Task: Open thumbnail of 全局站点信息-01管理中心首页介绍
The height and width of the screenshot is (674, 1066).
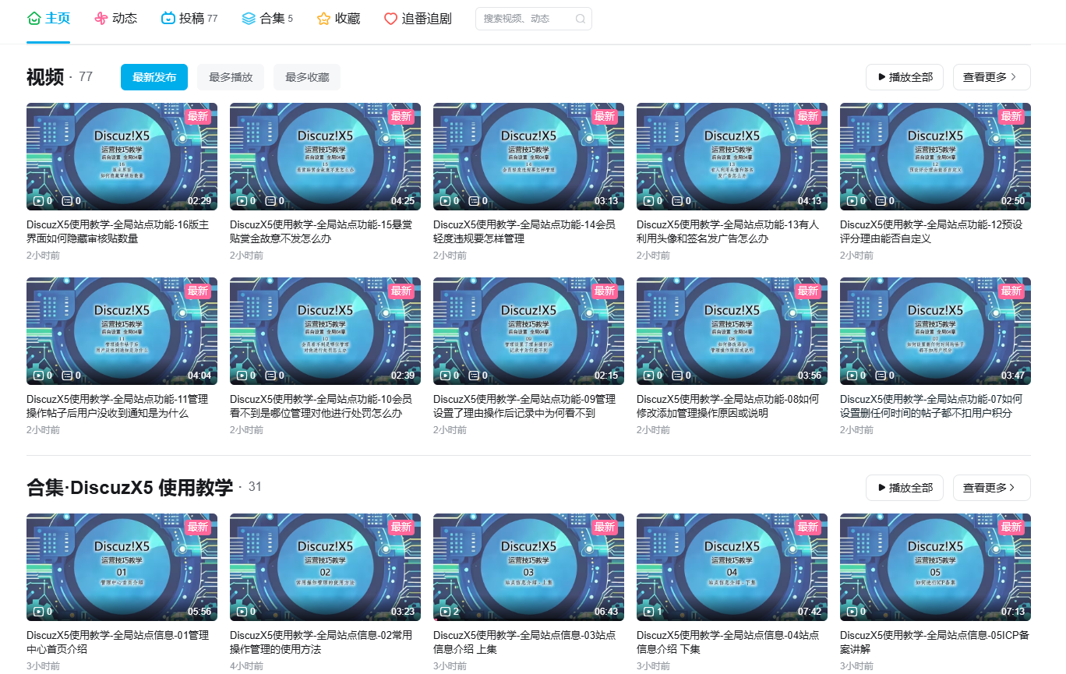Action: tap(122, 567)
